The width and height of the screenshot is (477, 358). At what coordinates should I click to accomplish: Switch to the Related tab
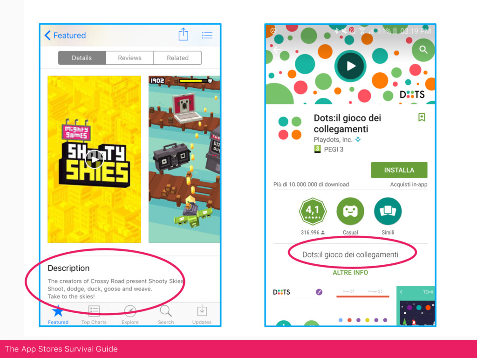(x=177, y=58)
